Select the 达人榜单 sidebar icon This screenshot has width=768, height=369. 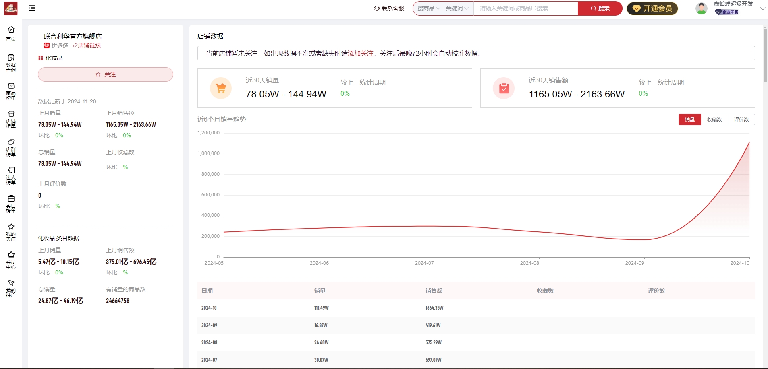pos(11,175)
